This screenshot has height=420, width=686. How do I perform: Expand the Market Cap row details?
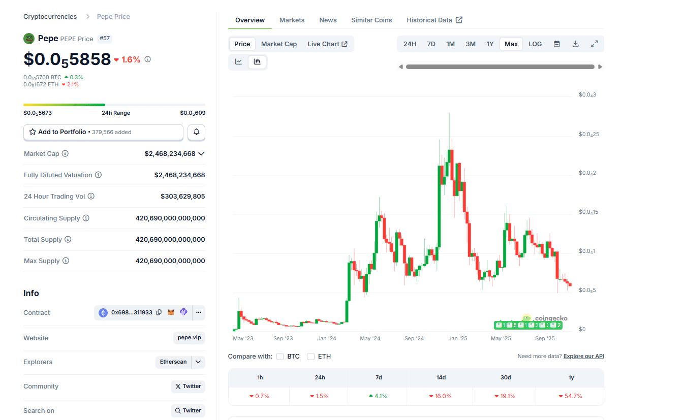(x=202, y=153)
